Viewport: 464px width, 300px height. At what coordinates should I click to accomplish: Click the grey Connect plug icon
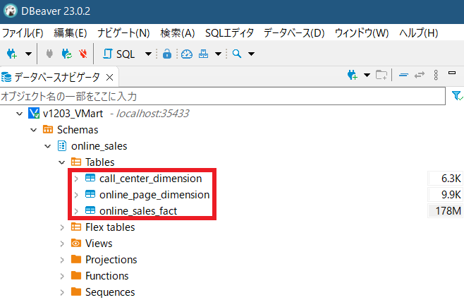[x=49, y=54]
